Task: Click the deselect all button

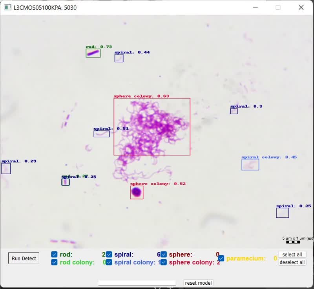Action: pyautogui.click(x=292, y=262)
